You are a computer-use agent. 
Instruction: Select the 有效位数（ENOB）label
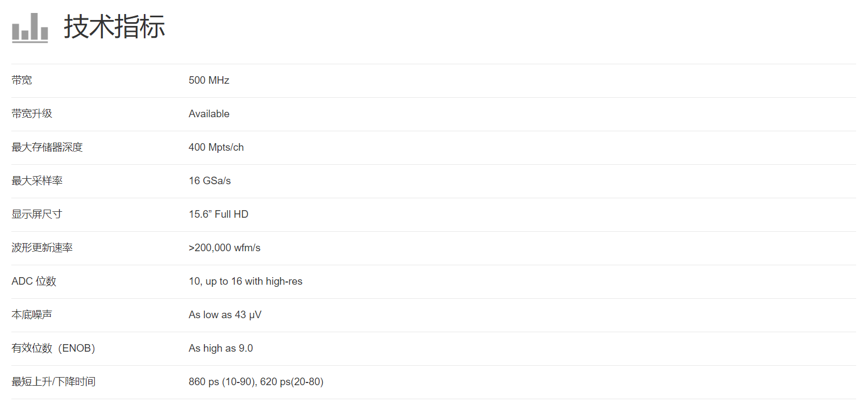[x=53, y=348]
